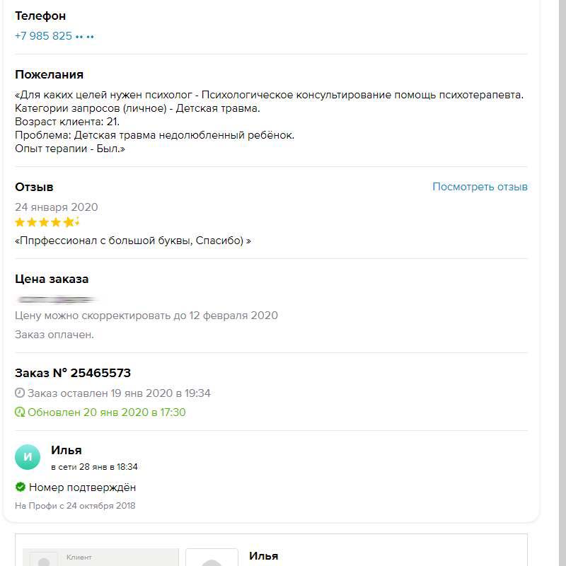Set rating by clicking the fourth star

point(55,221)
